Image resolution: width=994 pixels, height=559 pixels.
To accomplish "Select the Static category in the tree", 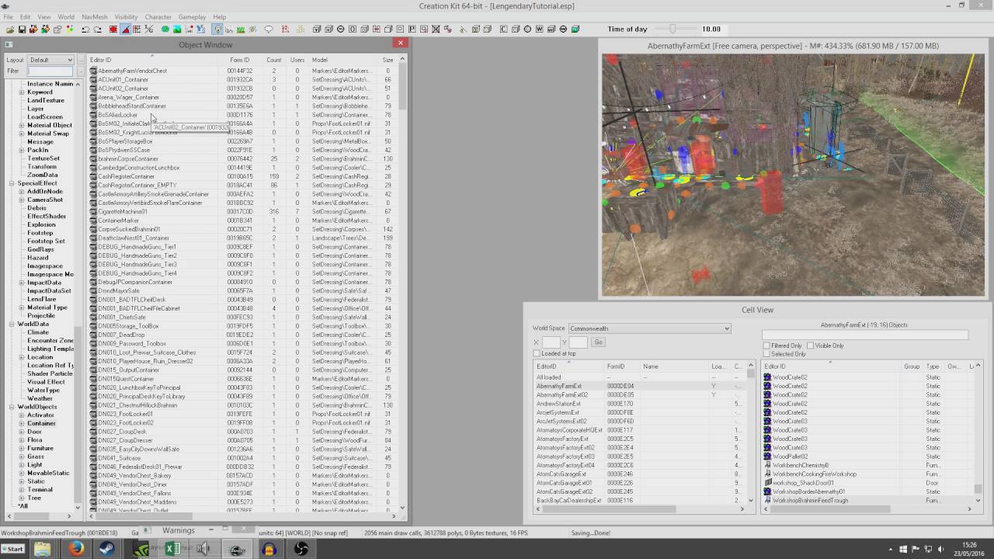I will [36, 482].
